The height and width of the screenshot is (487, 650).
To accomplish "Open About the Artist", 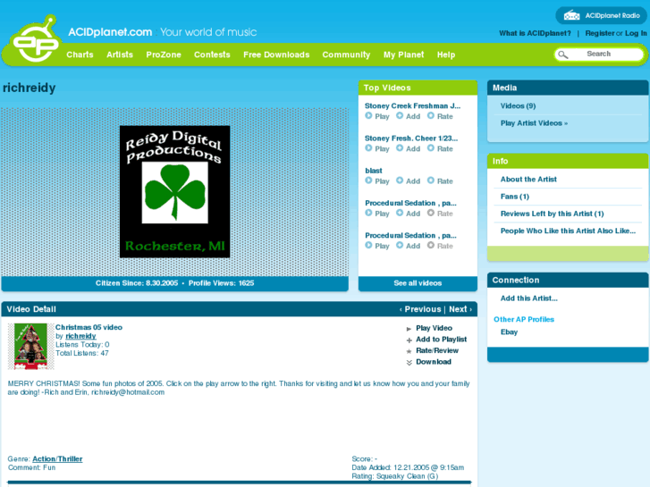I will click(528, 179).
